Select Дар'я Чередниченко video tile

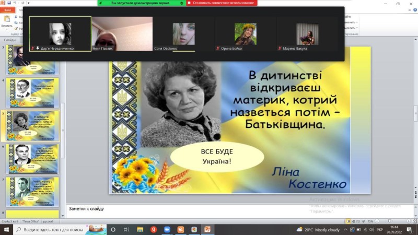coord(60,34)
